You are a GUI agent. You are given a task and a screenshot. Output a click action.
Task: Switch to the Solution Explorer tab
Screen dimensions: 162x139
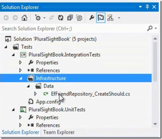(21, 132)
